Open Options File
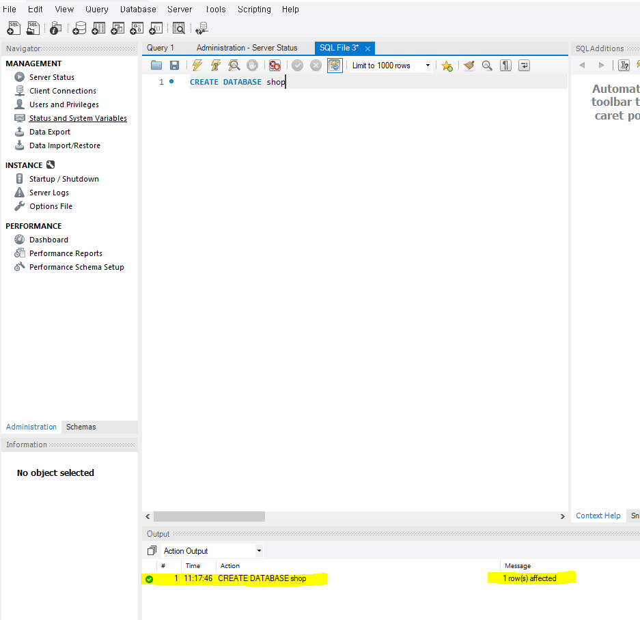The height and width of the screenshot is (620, 640). point(51,206)
